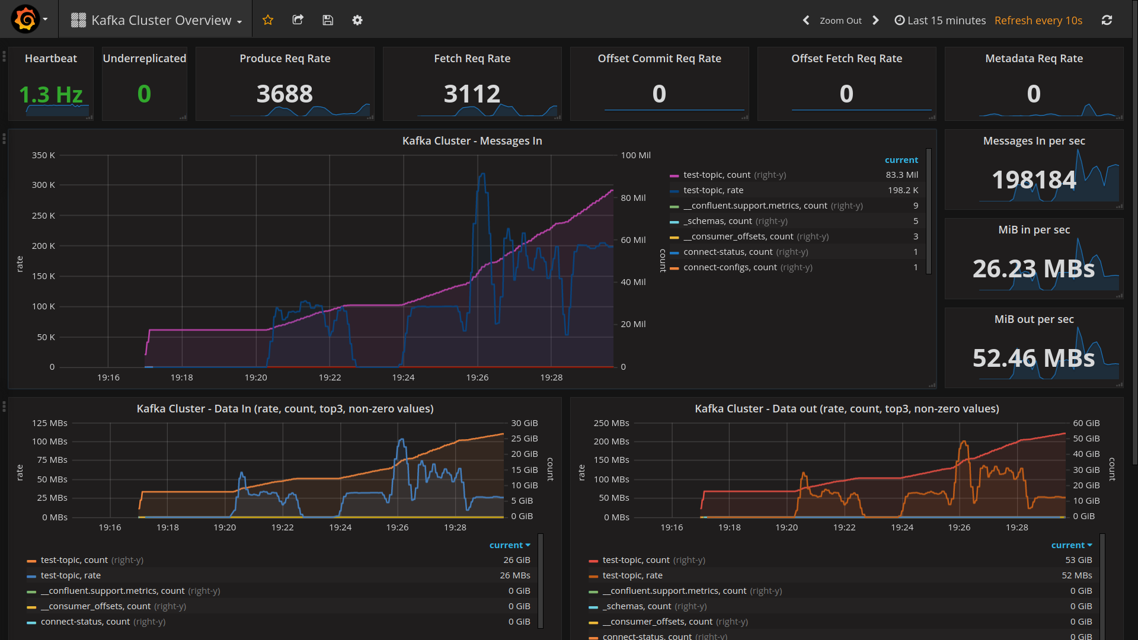The height and width of the screenshot is (640, 1138).
Task: Sort Data In legend by current
Action: (x=510, y=545)
